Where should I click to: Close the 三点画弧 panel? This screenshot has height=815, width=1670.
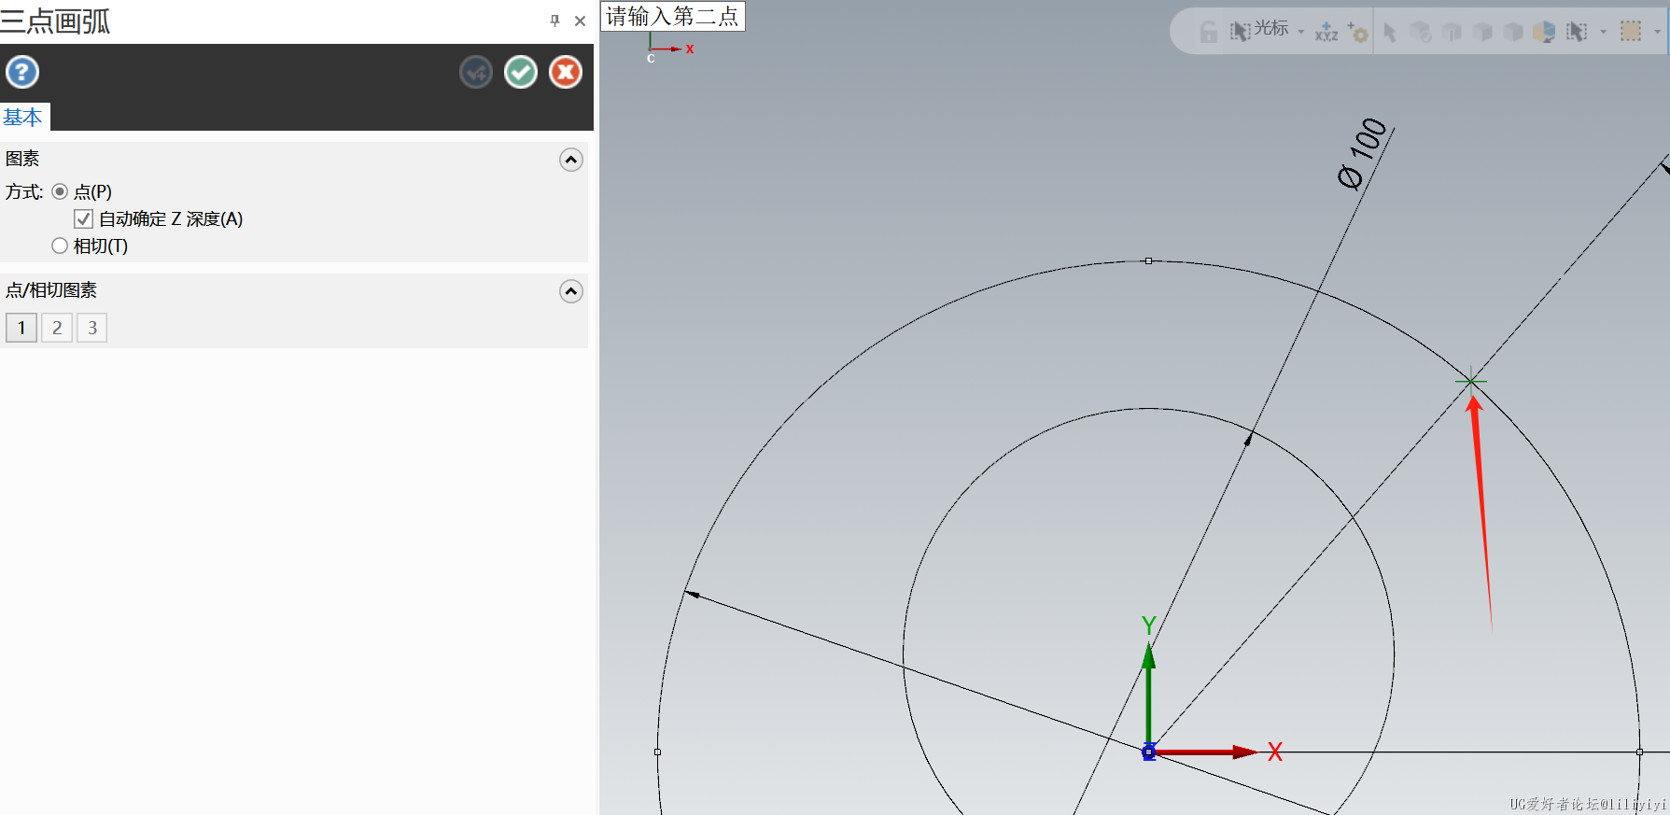point(580,21)
